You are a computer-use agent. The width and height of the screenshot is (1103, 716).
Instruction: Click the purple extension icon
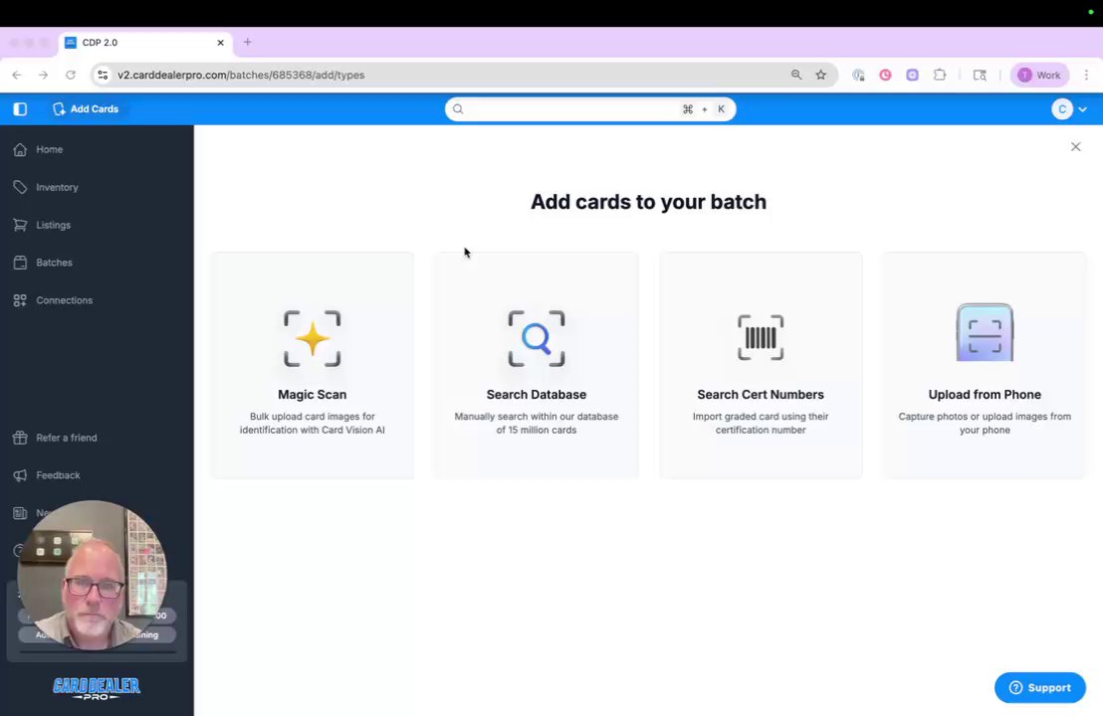913,76
